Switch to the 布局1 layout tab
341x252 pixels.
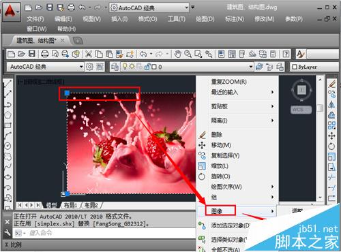70,206
